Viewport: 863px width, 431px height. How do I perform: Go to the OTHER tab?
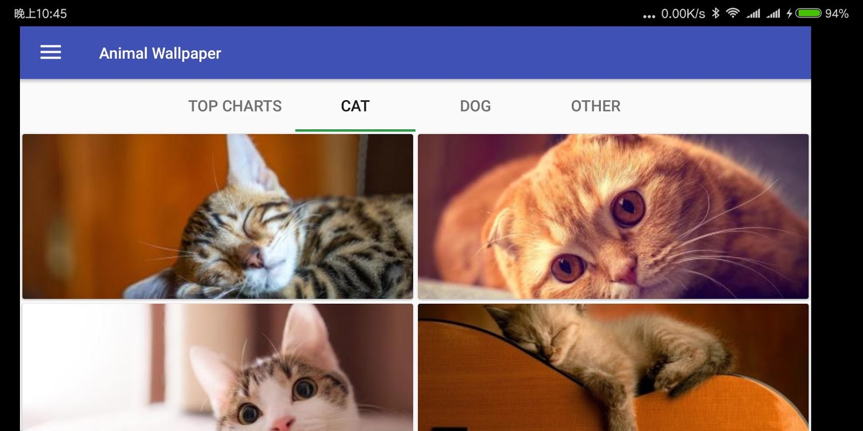point(595,106)
